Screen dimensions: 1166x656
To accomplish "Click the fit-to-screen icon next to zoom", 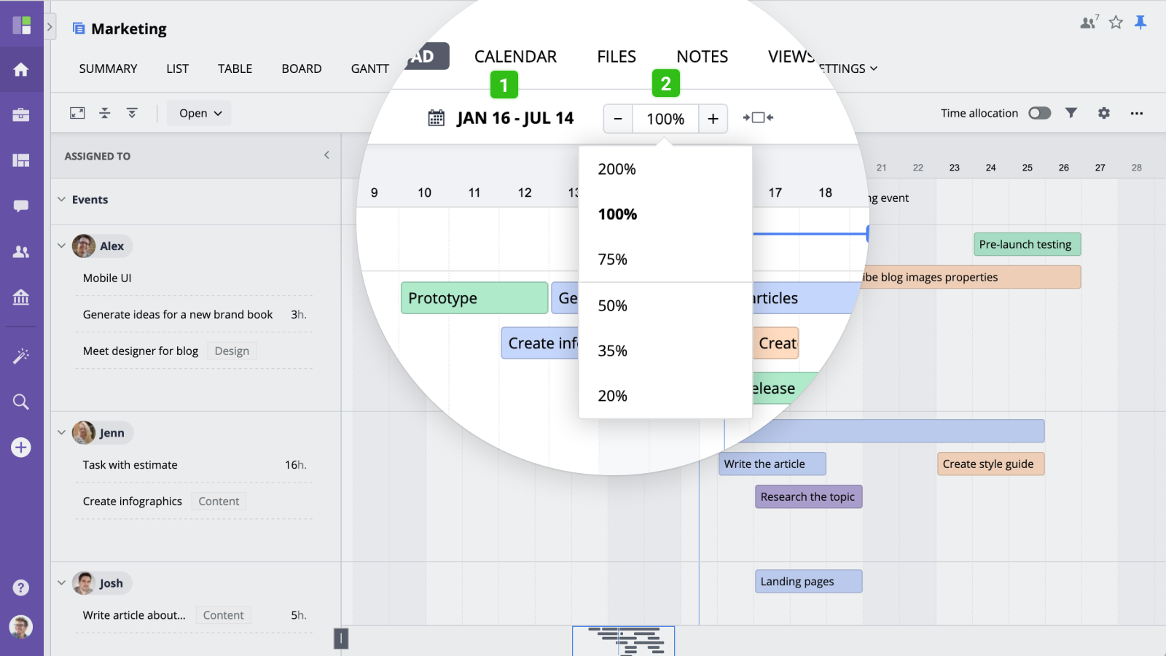I will click(758, 117).
